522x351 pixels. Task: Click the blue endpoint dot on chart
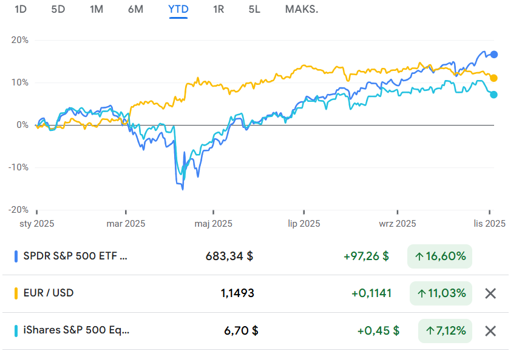pyautogui.click(x=494, y=55)
